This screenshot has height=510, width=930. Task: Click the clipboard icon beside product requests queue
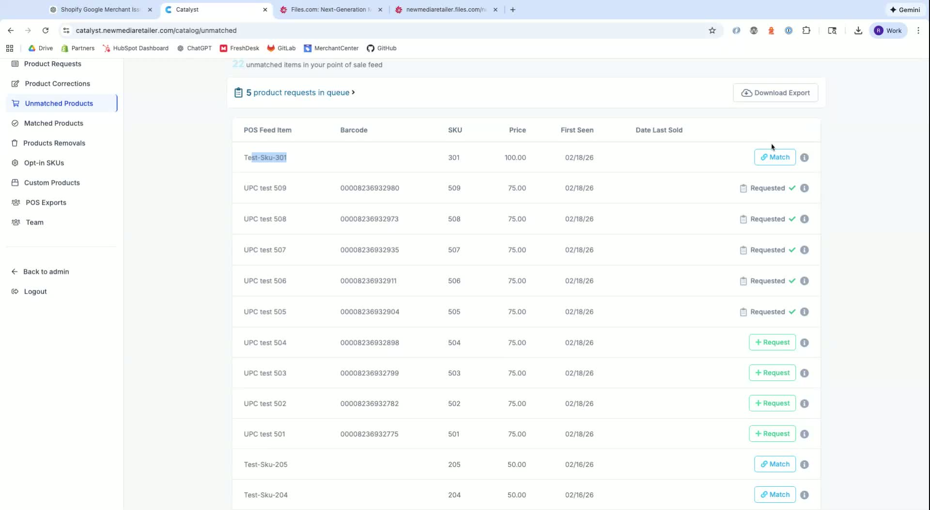(x=238, y=92)
